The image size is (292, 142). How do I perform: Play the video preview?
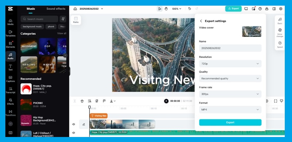tap(166, 101)
